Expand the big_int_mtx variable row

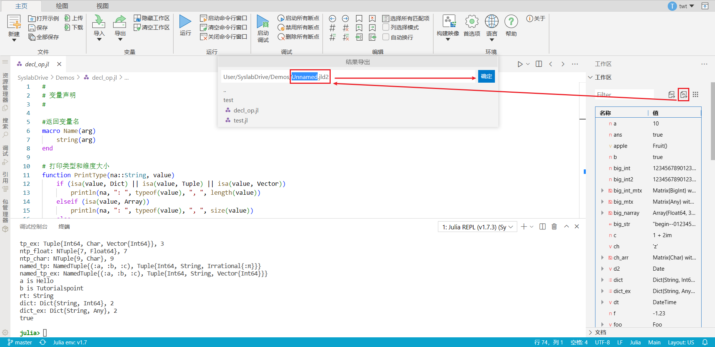tap(603, 191)
